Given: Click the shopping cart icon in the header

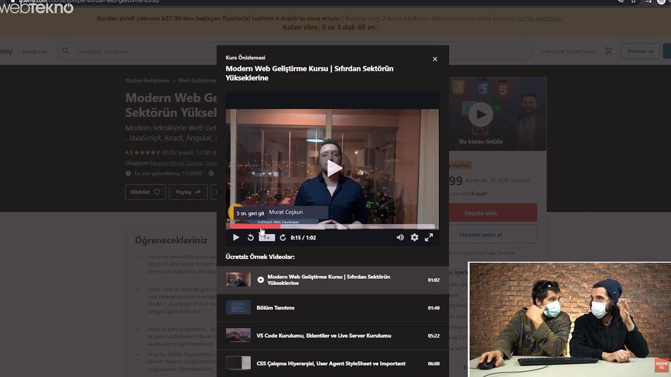Looking at the screenshot, I should (608, 51).
